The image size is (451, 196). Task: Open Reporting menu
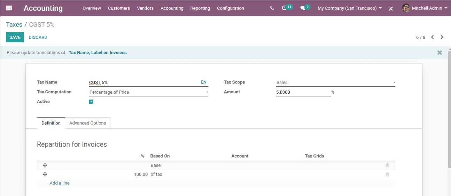pyautogui.click(x=200, y=8)
